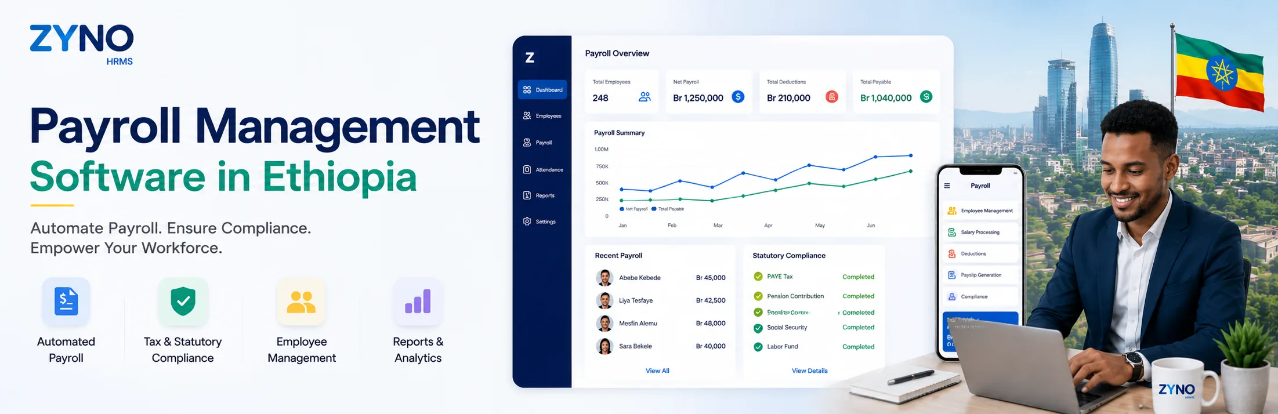Click the Payroll Overview heading

(617, 53)
